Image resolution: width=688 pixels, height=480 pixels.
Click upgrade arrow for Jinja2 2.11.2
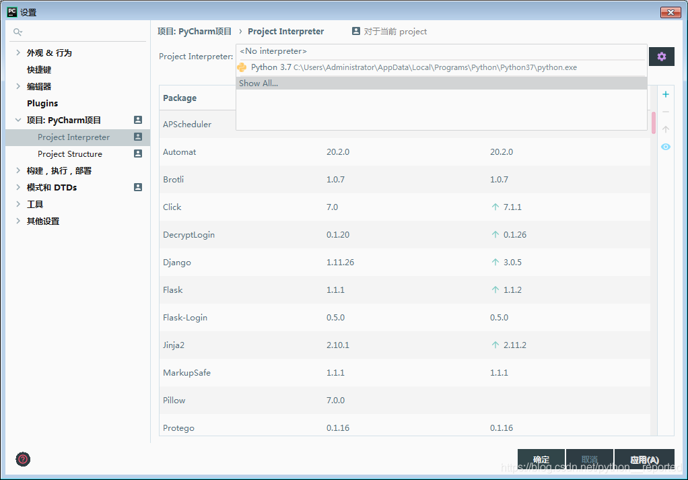point(495,345)
